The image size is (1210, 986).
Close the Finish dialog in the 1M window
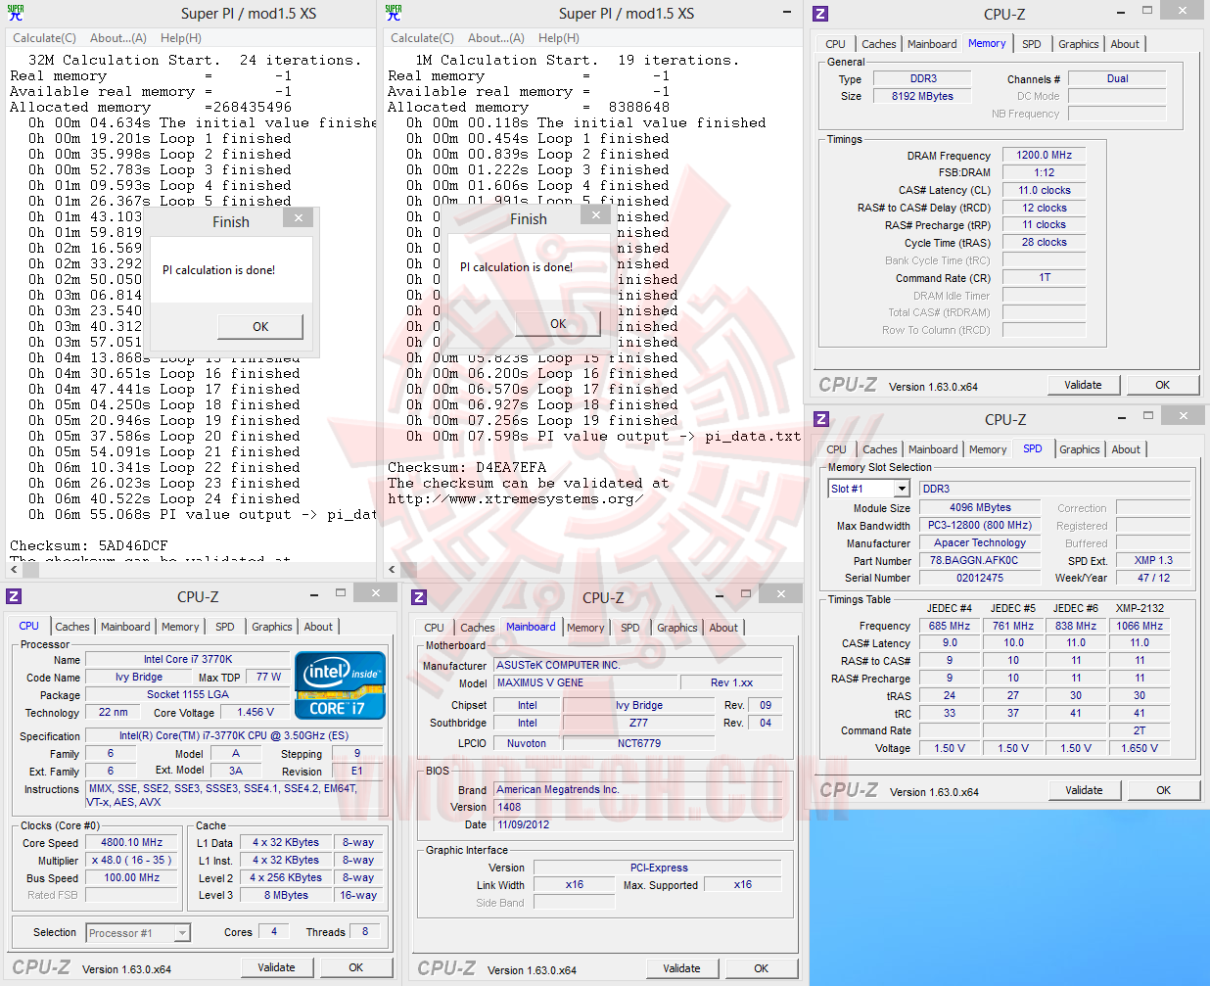coord(596,214)
